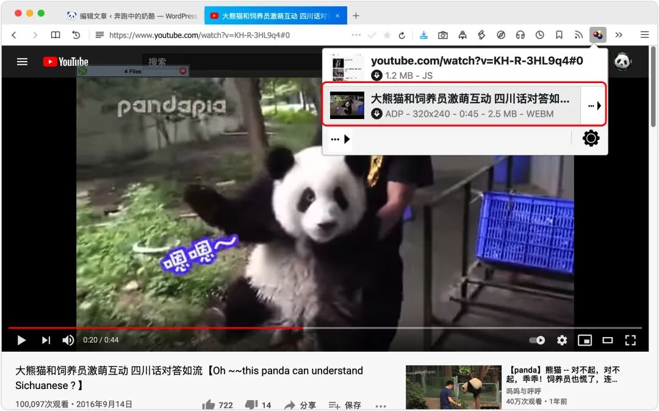This screenshot has height=411, width=659.
Task: Click the 0:20 / 0:44 time display
Action: pos(101,340)
